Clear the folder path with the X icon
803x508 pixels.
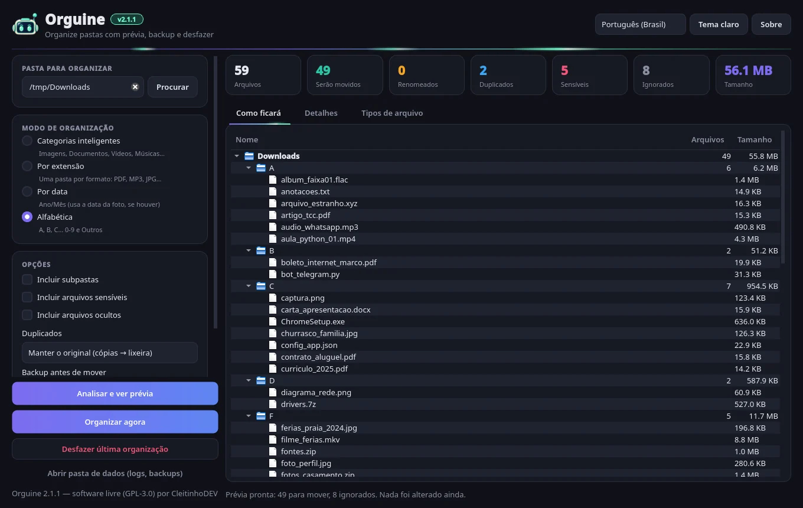(x=135, y=87)
